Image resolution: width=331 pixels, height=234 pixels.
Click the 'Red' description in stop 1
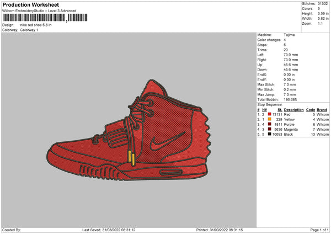tap(287, 114)
